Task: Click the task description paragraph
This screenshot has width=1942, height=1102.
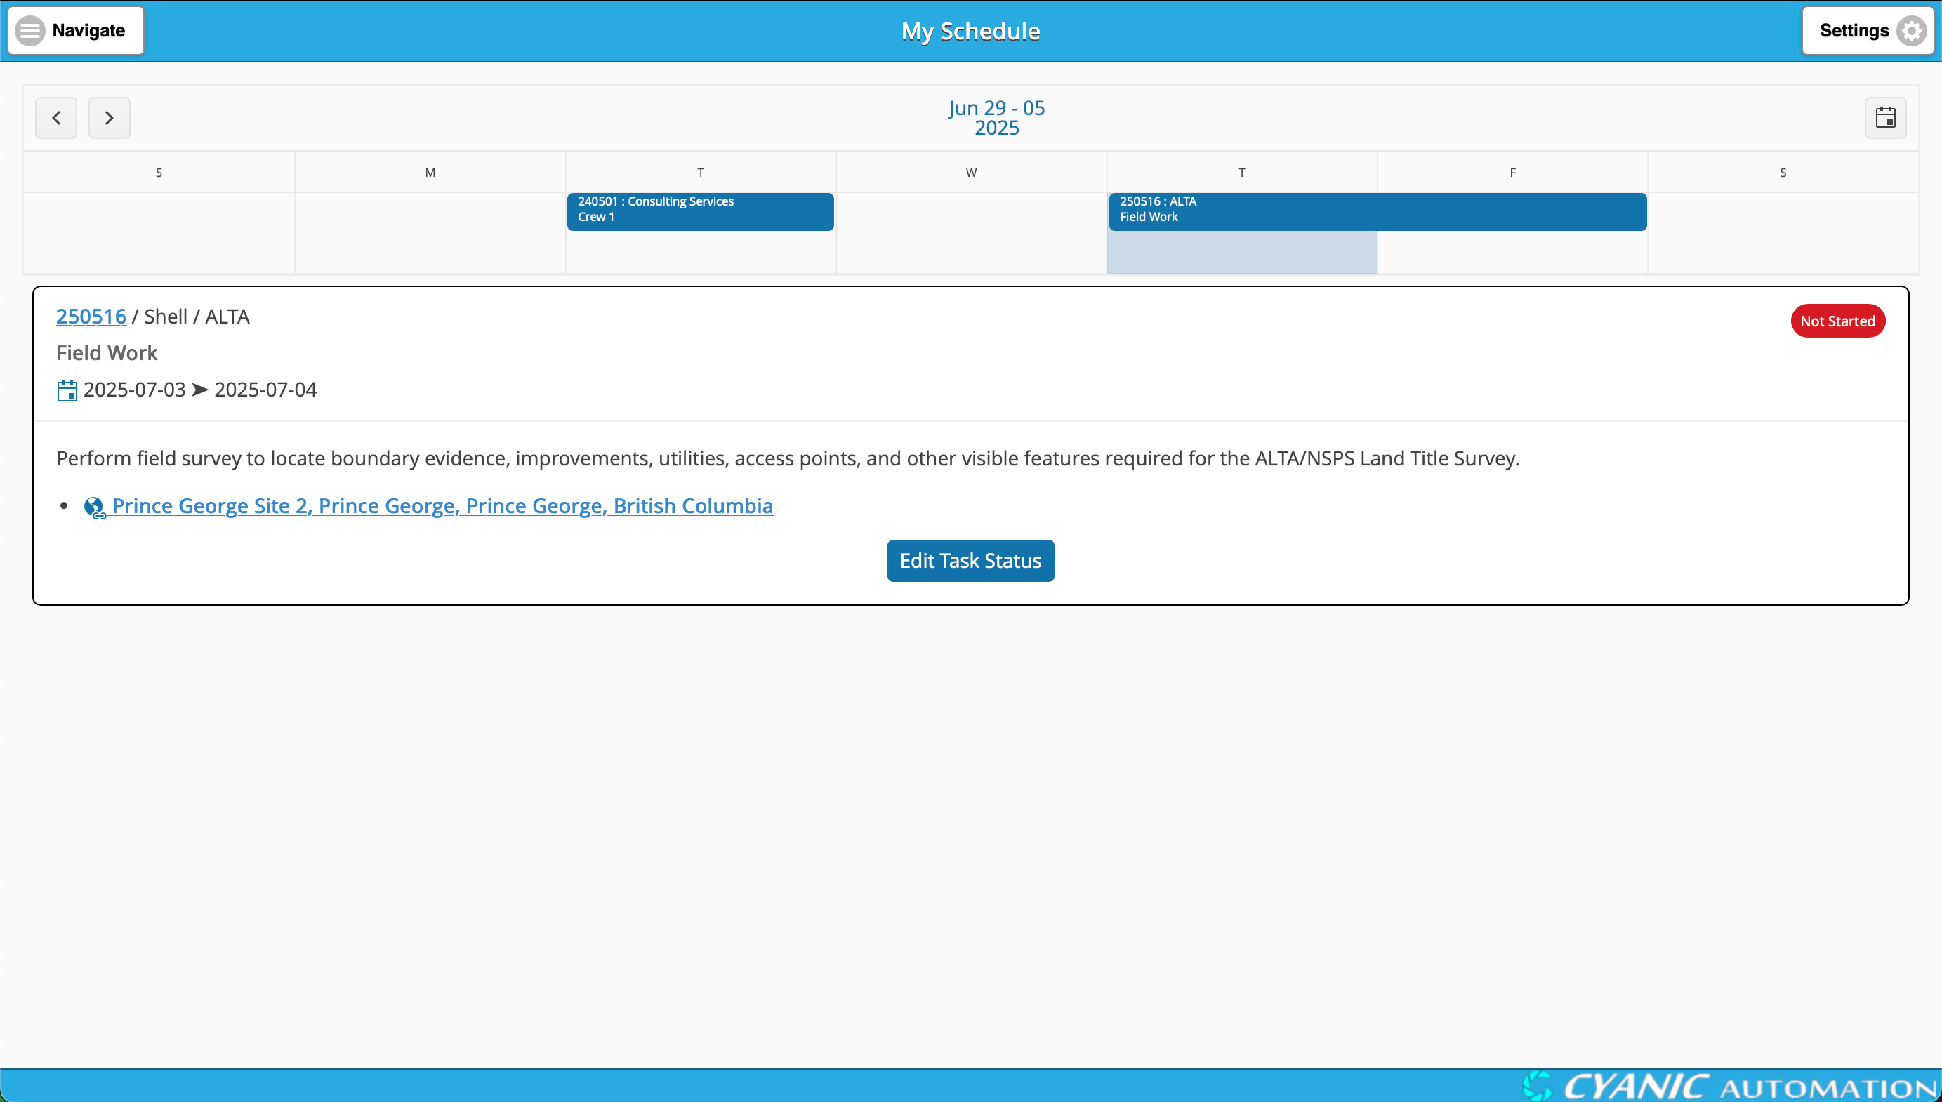Action: coord(788,458)
